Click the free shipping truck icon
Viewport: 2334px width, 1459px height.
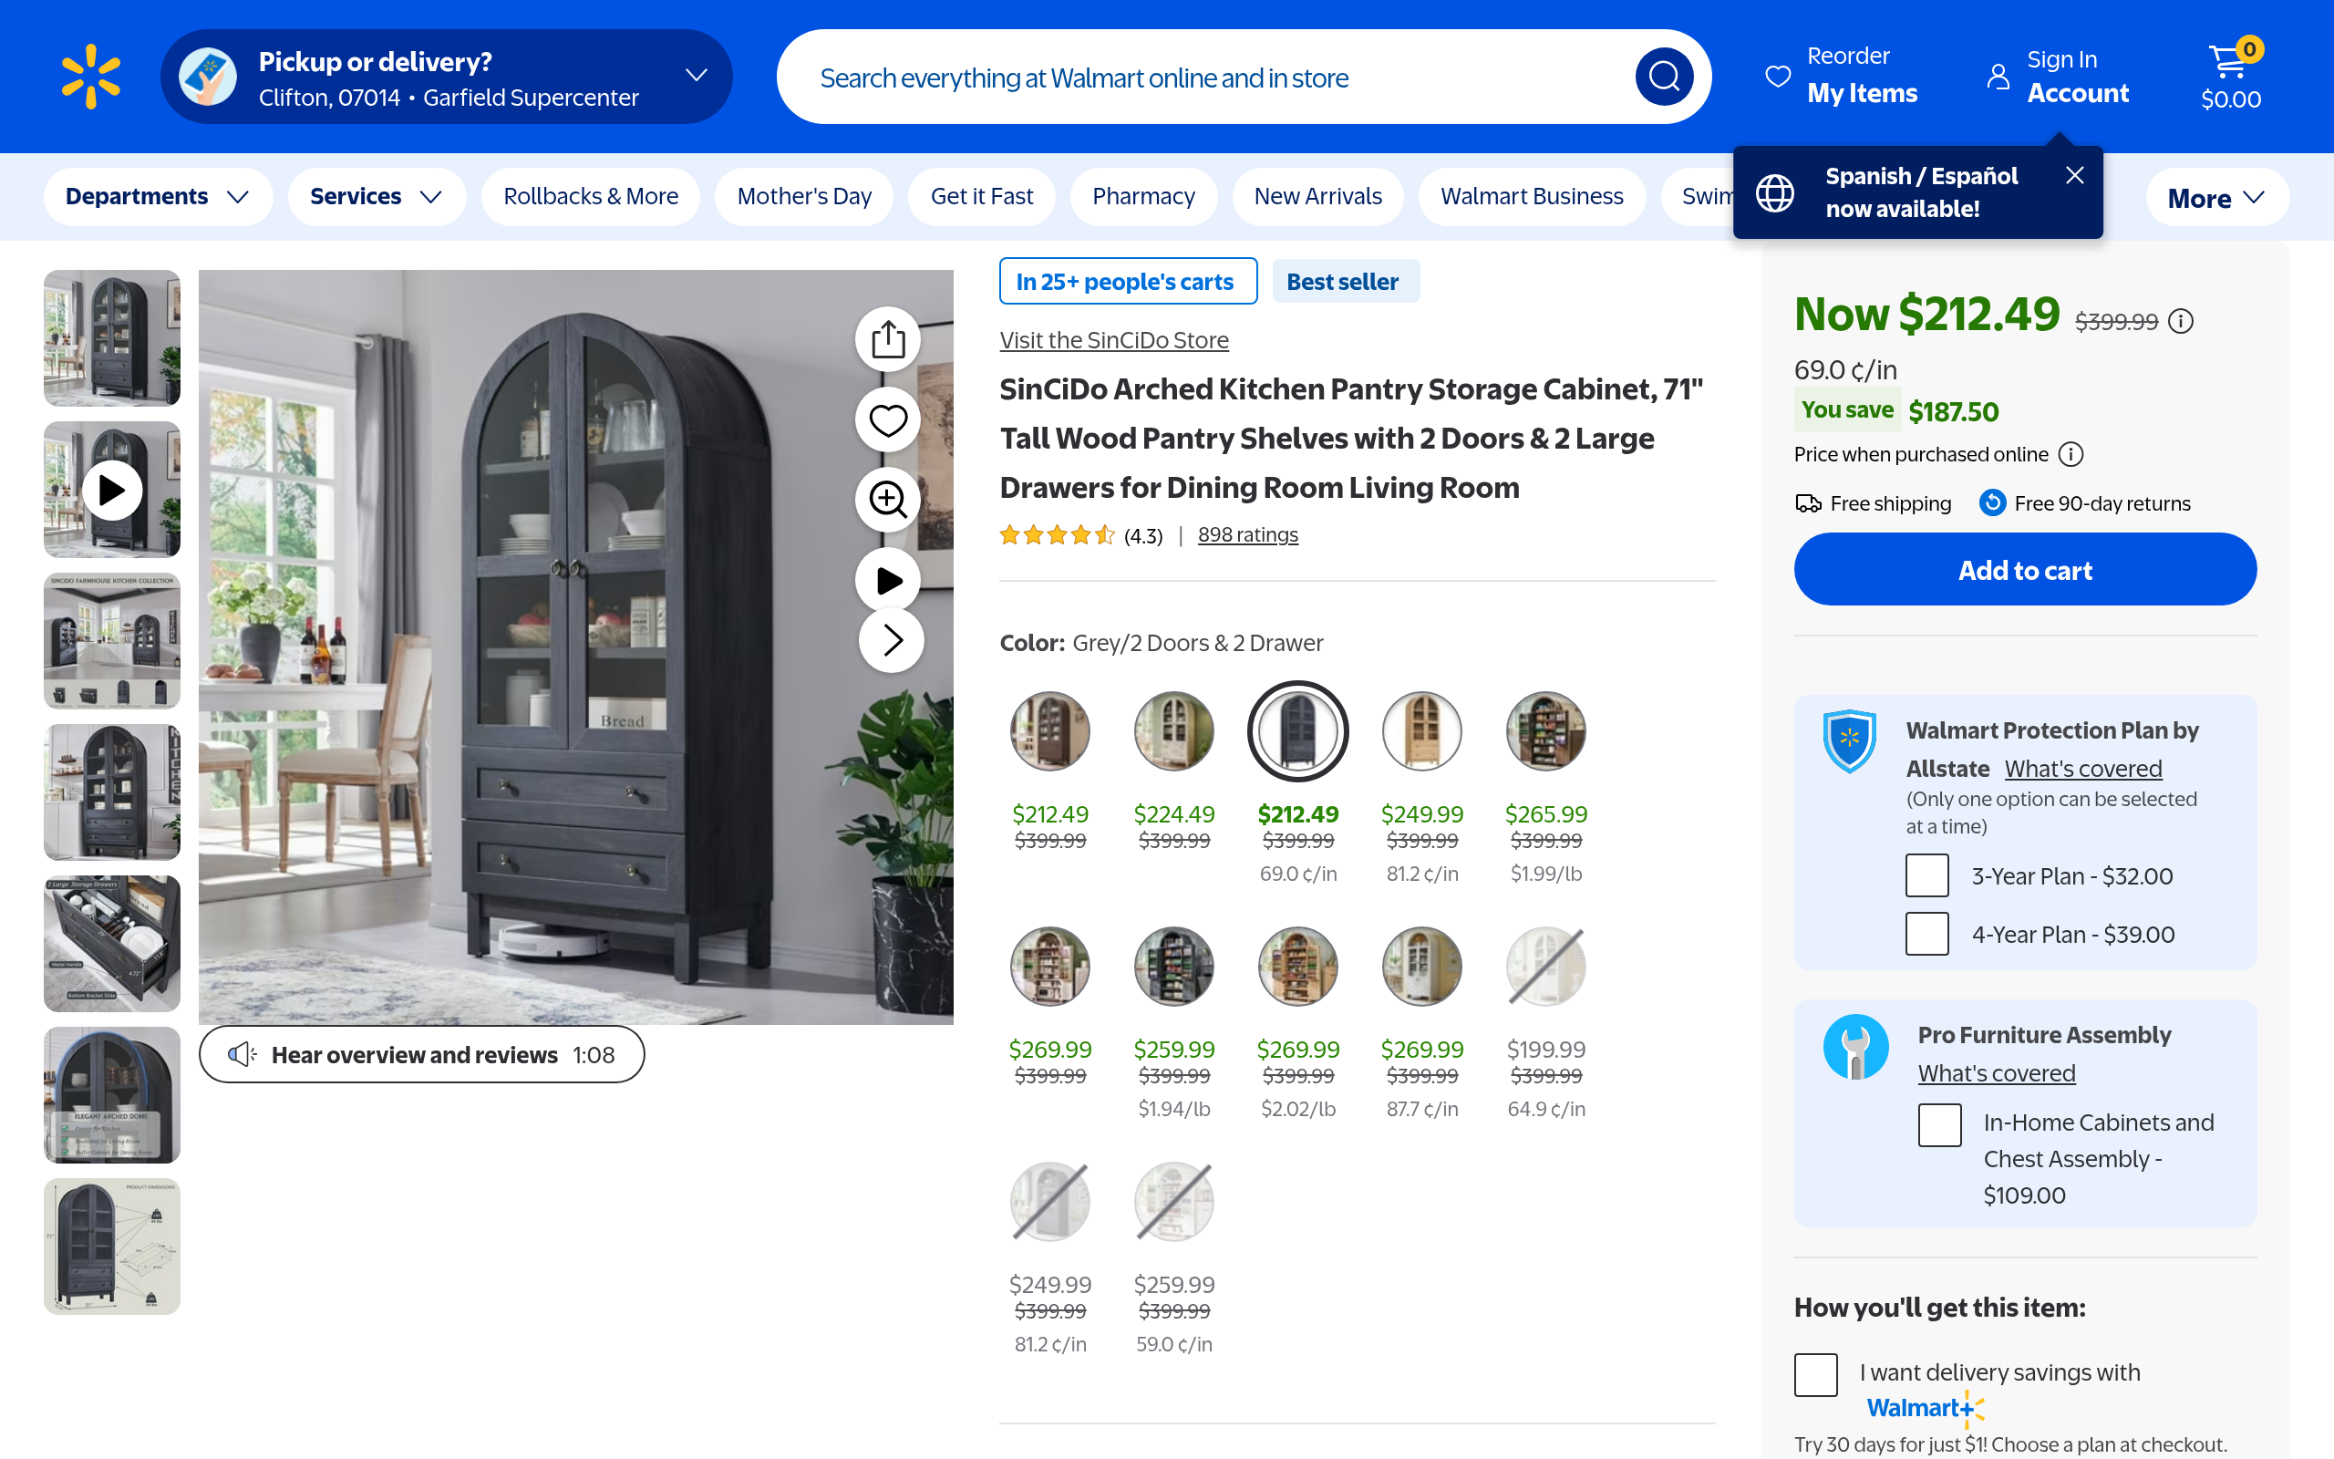(x=1808, y=503)
